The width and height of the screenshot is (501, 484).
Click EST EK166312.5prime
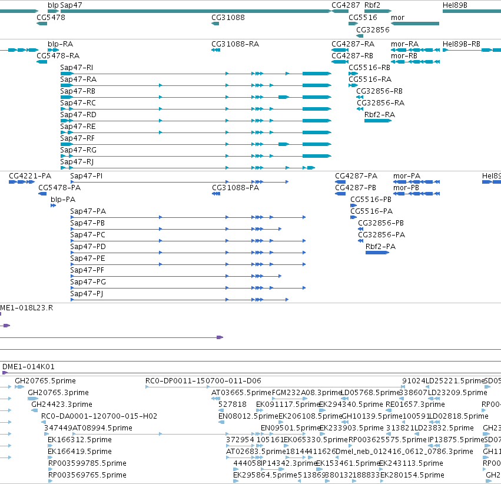click(x=79, y=440)
